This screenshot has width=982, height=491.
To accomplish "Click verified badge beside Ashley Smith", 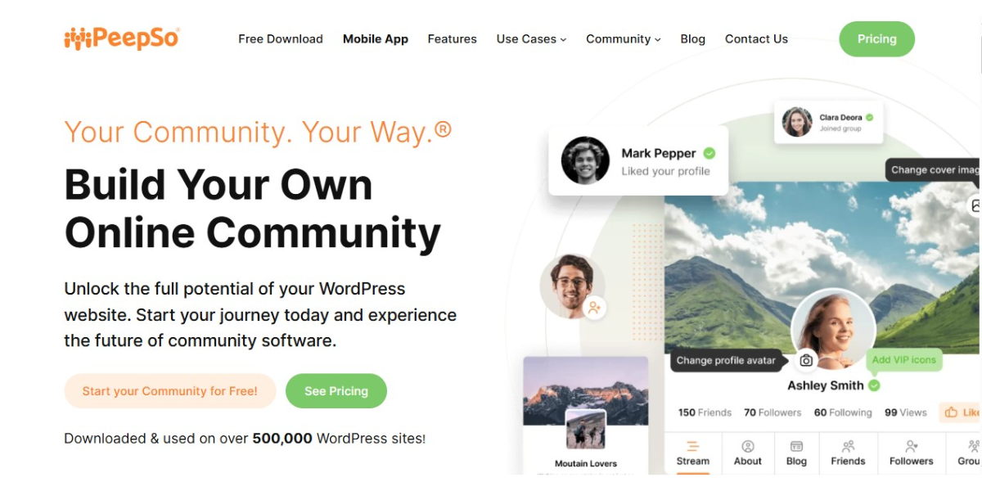I will (874, 385).
